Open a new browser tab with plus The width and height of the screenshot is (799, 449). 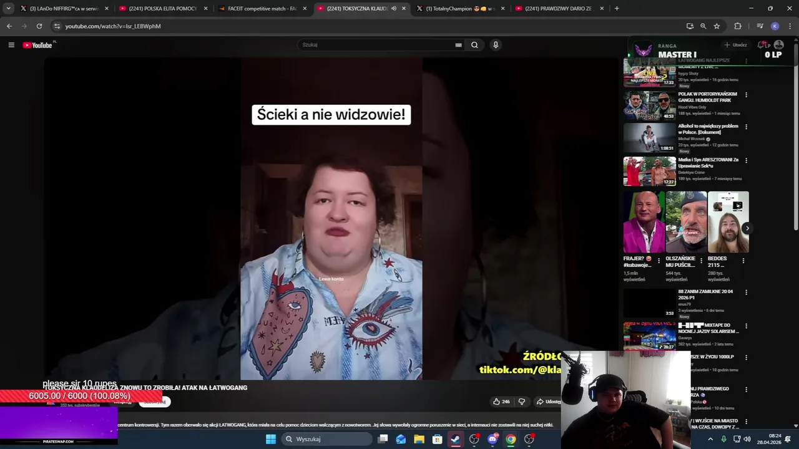pos(617,9)
